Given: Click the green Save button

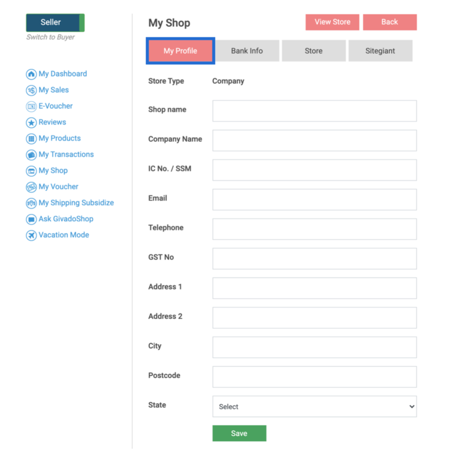Looking at the screenshot, I should [x=239, y=433].
